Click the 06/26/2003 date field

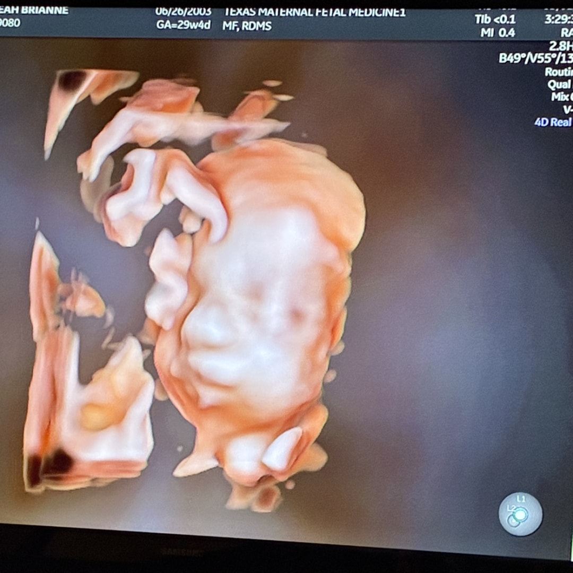click(183, 12)
